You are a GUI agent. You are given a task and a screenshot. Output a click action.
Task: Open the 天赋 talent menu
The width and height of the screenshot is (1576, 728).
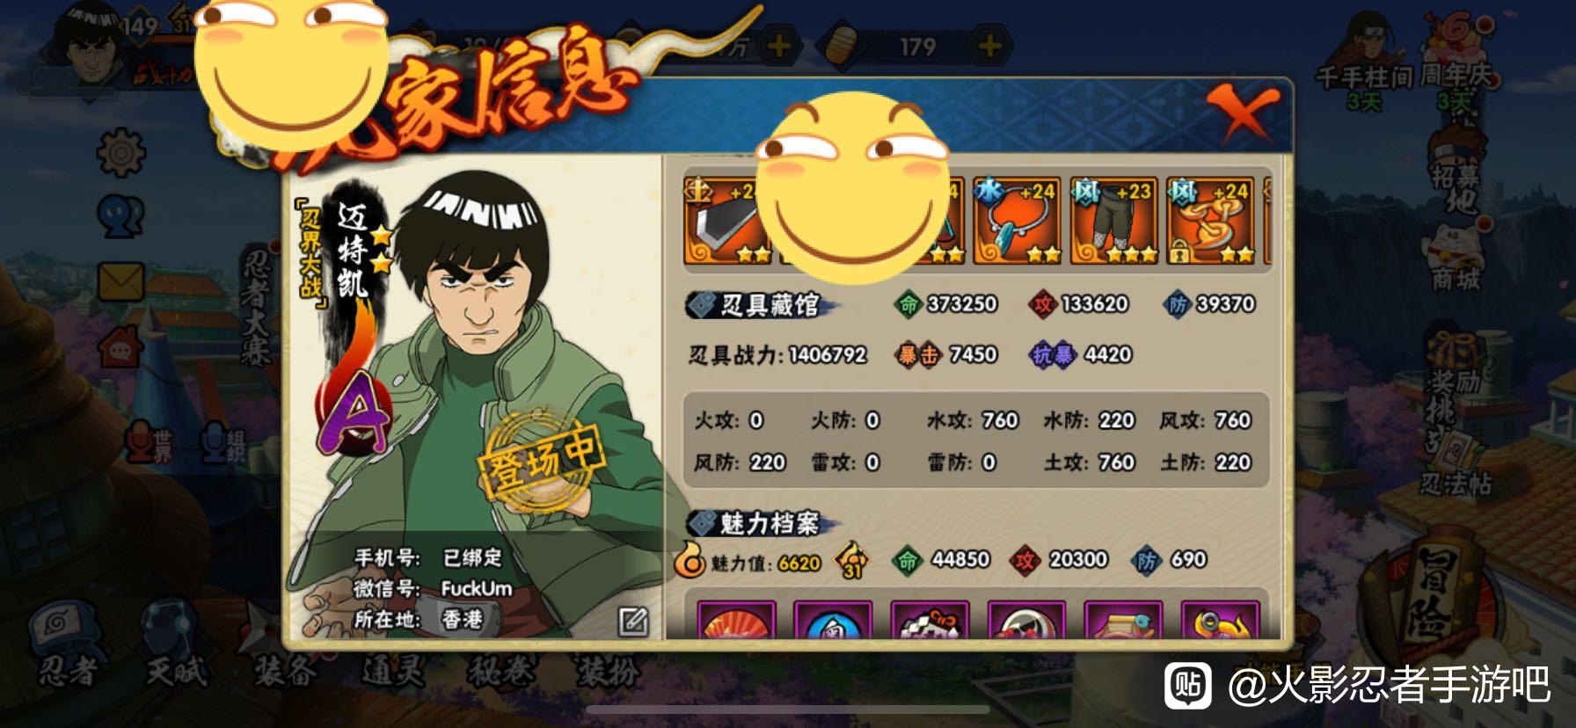click(x=176, y=648)
